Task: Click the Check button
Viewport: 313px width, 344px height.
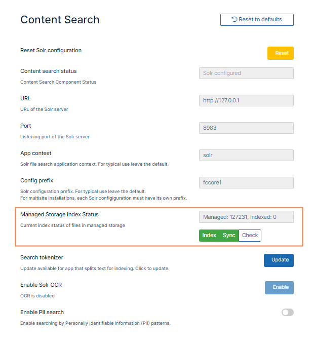Action: point(250,235)
